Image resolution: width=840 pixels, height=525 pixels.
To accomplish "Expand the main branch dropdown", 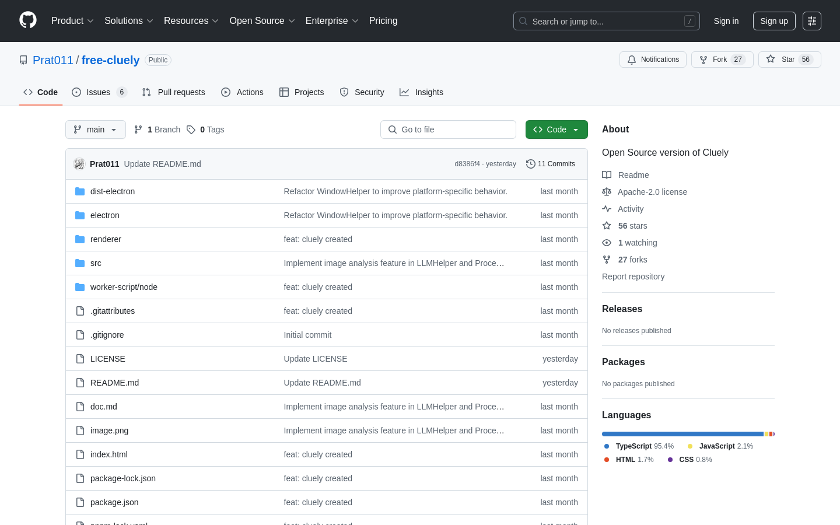I will click(96, 129).
